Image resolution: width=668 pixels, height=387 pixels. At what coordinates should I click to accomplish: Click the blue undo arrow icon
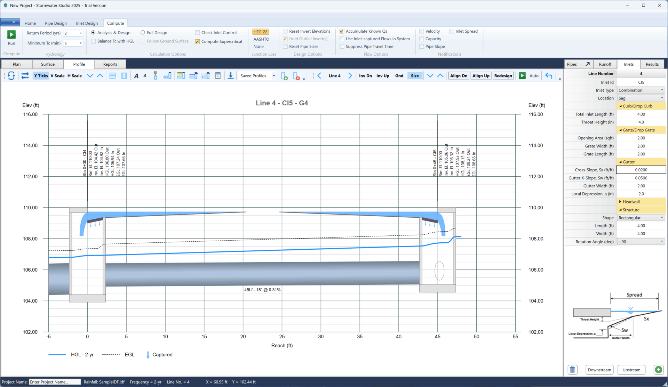(x=549, y=76)
